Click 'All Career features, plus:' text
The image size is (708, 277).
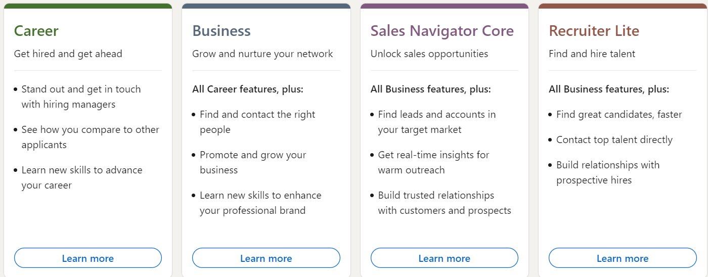point(248,89)
